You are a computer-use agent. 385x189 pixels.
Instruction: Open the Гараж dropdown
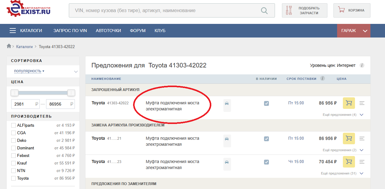(x=354, y=31)
